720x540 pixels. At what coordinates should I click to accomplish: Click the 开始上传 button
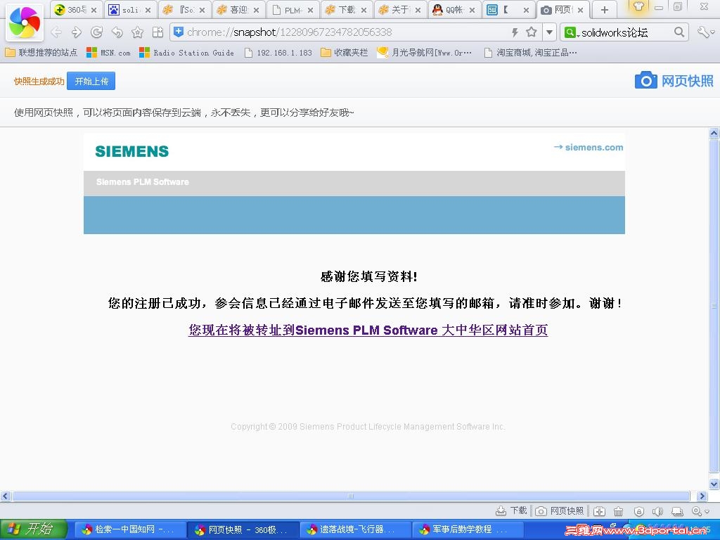point(91,82)
